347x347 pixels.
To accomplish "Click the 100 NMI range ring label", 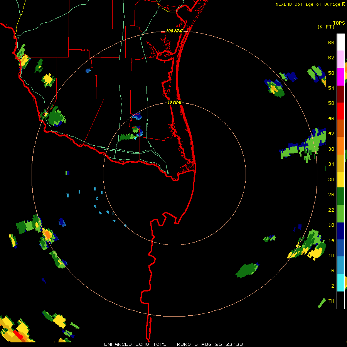I will (x=174, y=31).
